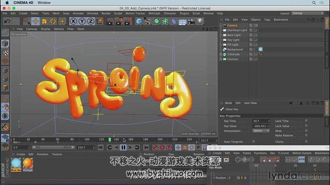Screen dimensions: 330x185
Task: Click the Key Time stepper arrows
Action: click(x=269, y=121)
